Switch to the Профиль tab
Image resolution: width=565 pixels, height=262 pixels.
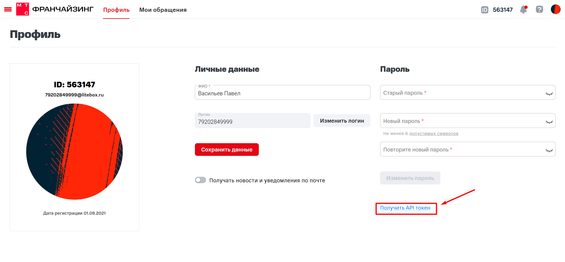(116, 10)
